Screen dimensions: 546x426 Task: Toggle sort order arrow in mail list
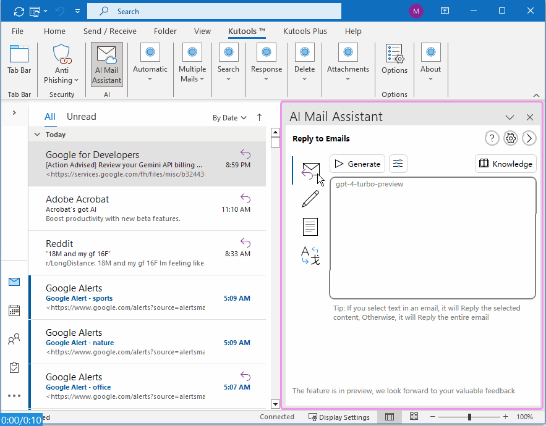pos(259,117)
